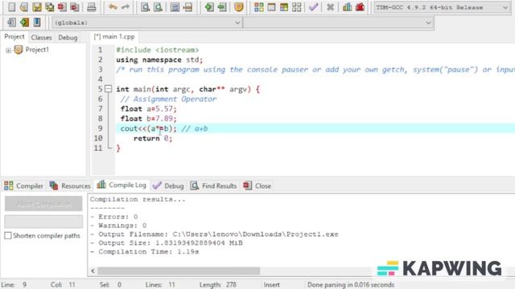The image size is (515, 289).
Task: Click the 'float a=5.57;' code line
Action: click(148, 109)
